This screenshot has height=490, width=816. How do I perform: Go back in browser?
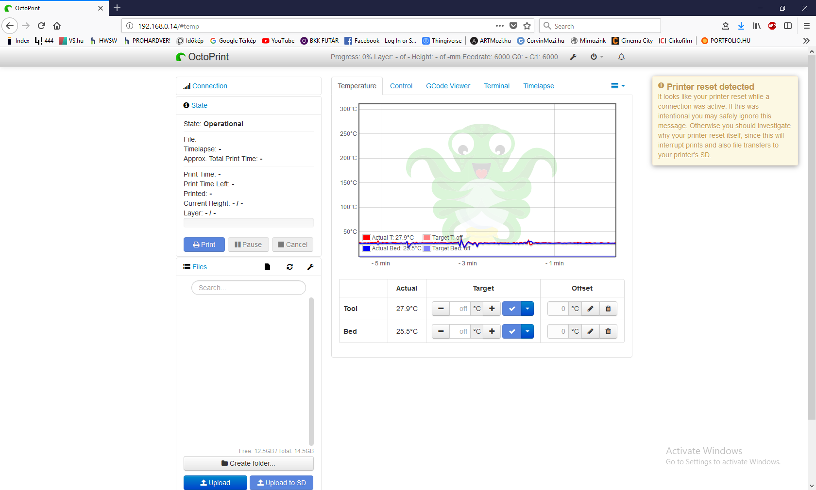10,26
